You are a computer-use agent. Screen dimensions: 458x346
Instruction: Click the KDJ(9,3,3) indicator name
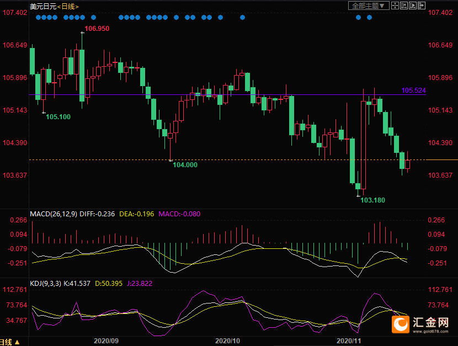46,284
